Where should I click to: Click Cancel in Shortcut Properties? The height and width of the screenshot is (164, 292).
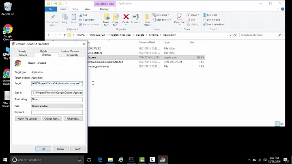coord(60,149)
